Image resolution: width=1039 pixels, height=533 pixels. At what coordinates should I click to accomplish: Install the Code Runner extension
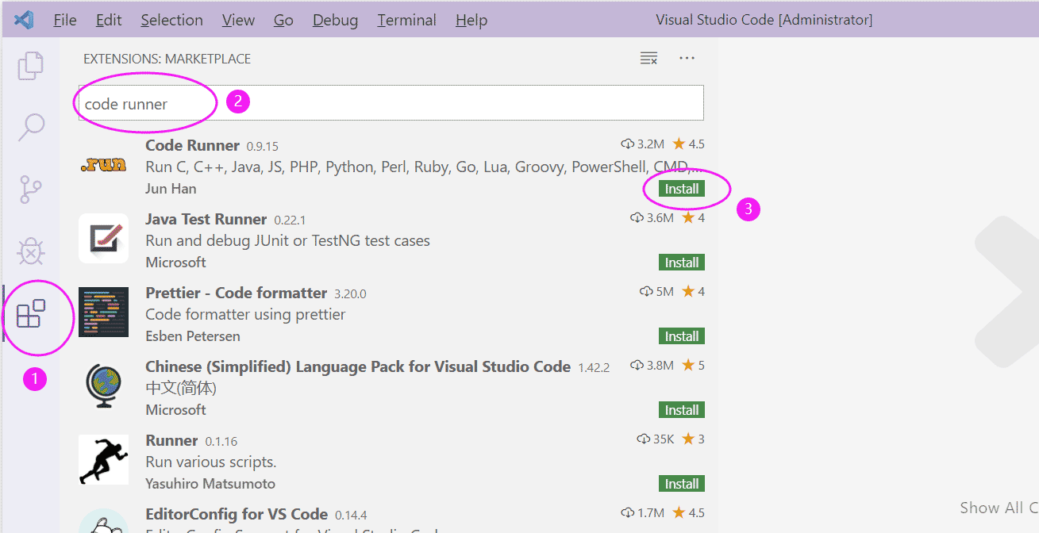coord(682,189)
